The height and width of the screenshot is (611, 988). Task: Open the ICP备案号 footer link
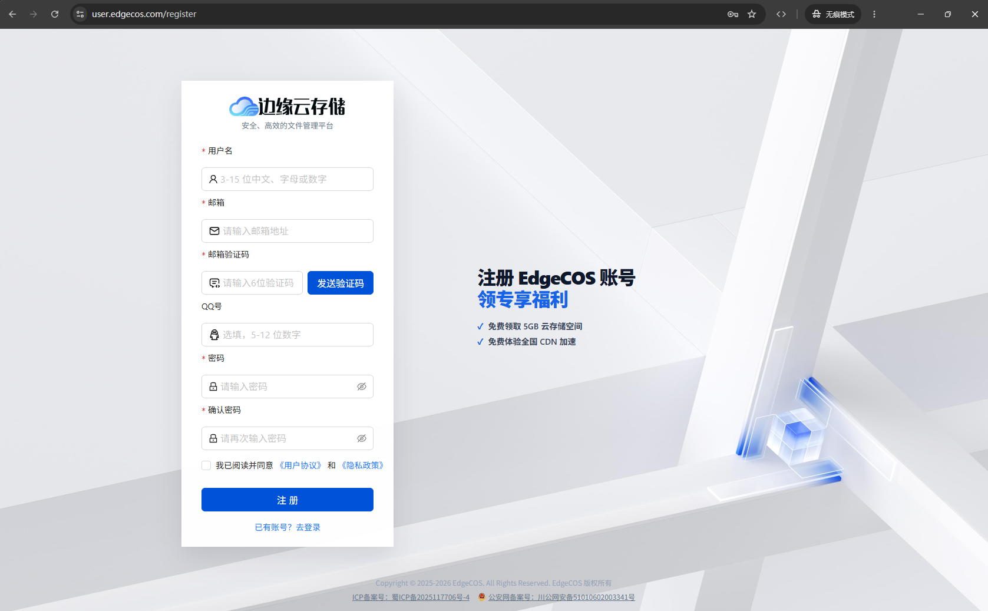point(411,597)
